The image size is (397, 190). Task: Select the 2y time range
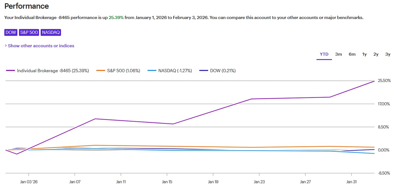(x=376, y=54)
